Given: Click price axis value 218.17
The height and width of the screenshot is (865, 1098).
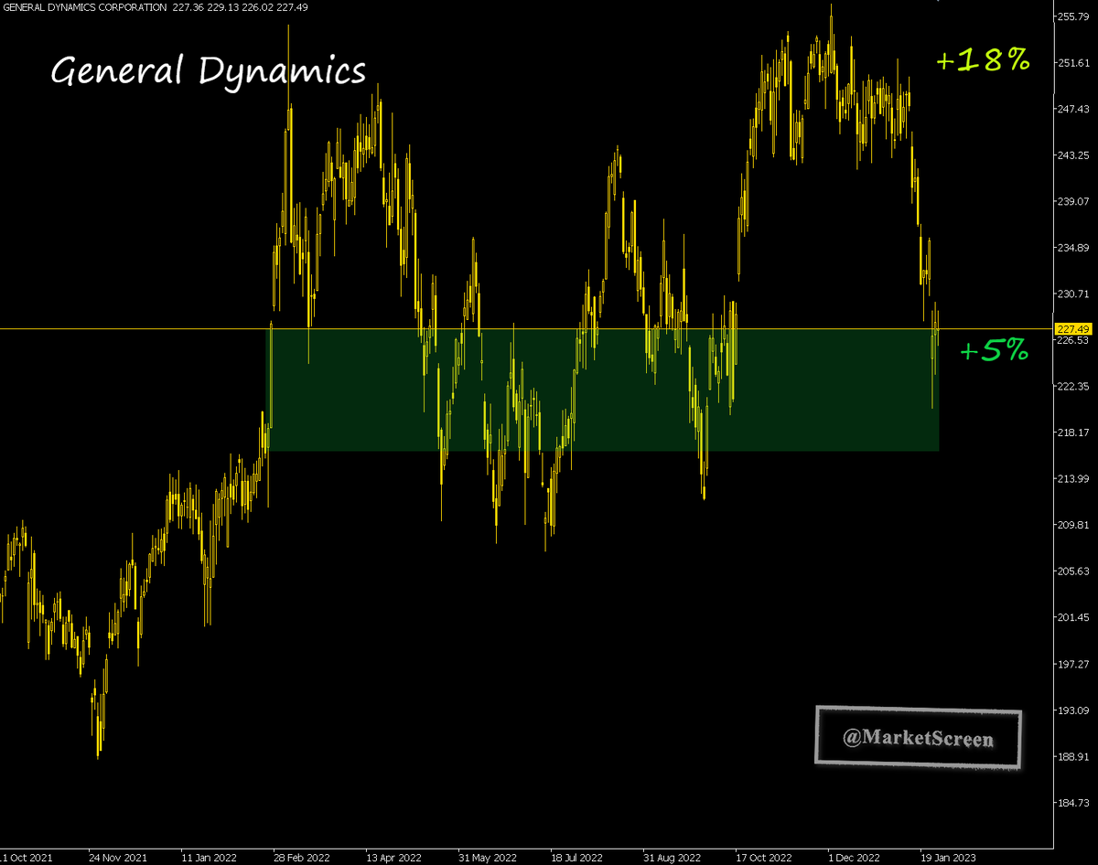Looking at the screenshot, I should pyautogui.click(x=1073, y=432).
